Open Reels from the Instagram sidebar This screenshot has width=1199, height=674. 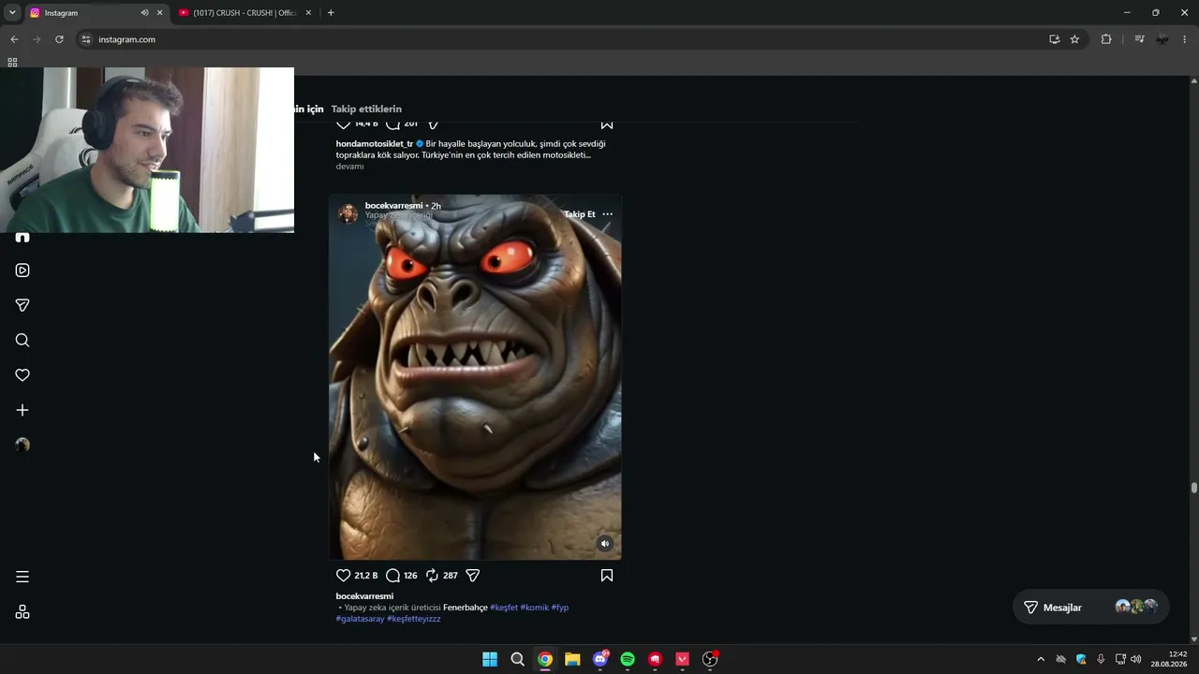tap(22, 271)
